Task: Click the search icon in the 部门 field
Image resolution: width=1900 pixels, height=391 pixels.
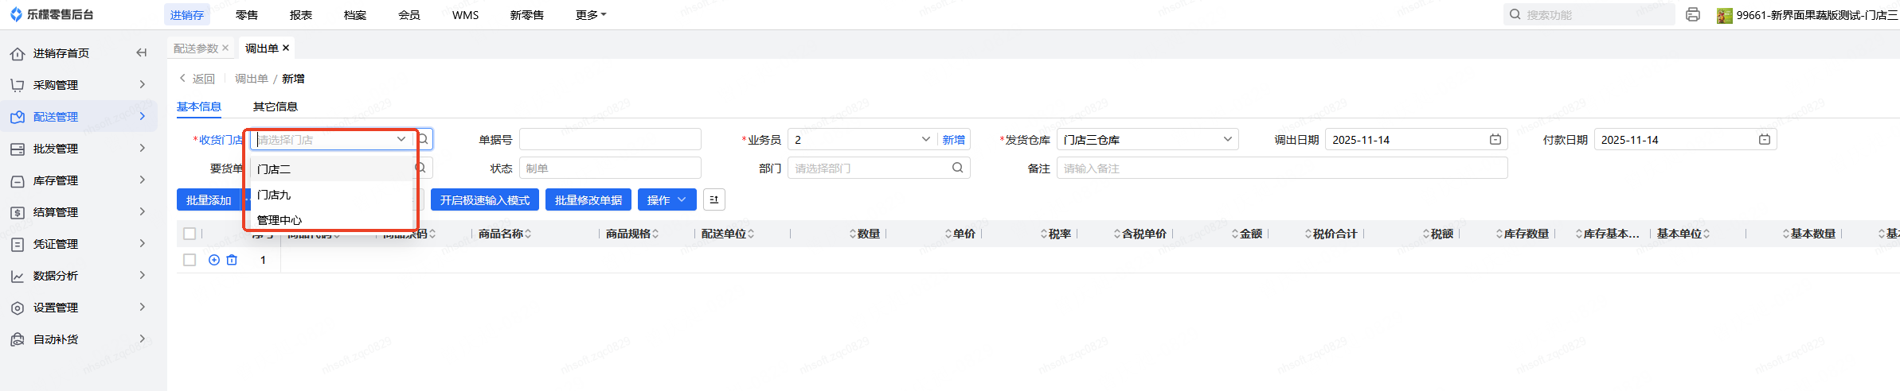Action: [x=957, y=168]
